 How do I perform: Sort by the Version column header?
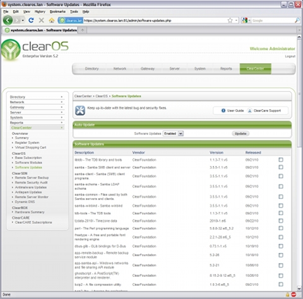[217, 153]
